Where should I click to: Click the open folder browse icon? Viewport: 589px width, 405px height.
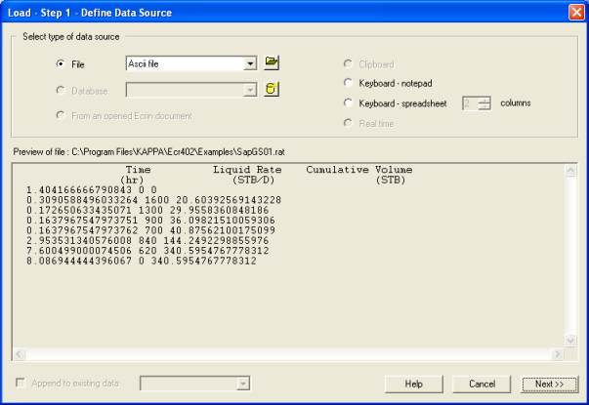pyautogui.click(x=273, y=63)
